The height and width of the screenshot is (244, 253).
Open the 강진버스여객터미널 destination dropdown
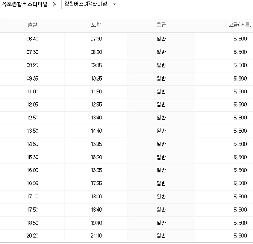coord(90,4)
